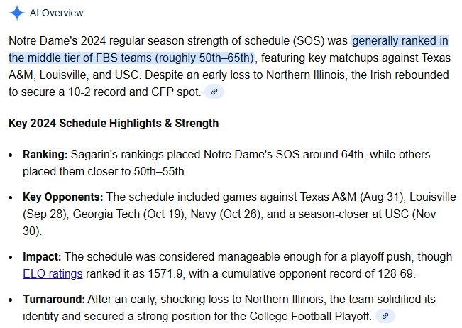This screenshot has width=462, height=328.
Task: Click '64th' in the Ranking bullet
Action: tap(352, 155)
